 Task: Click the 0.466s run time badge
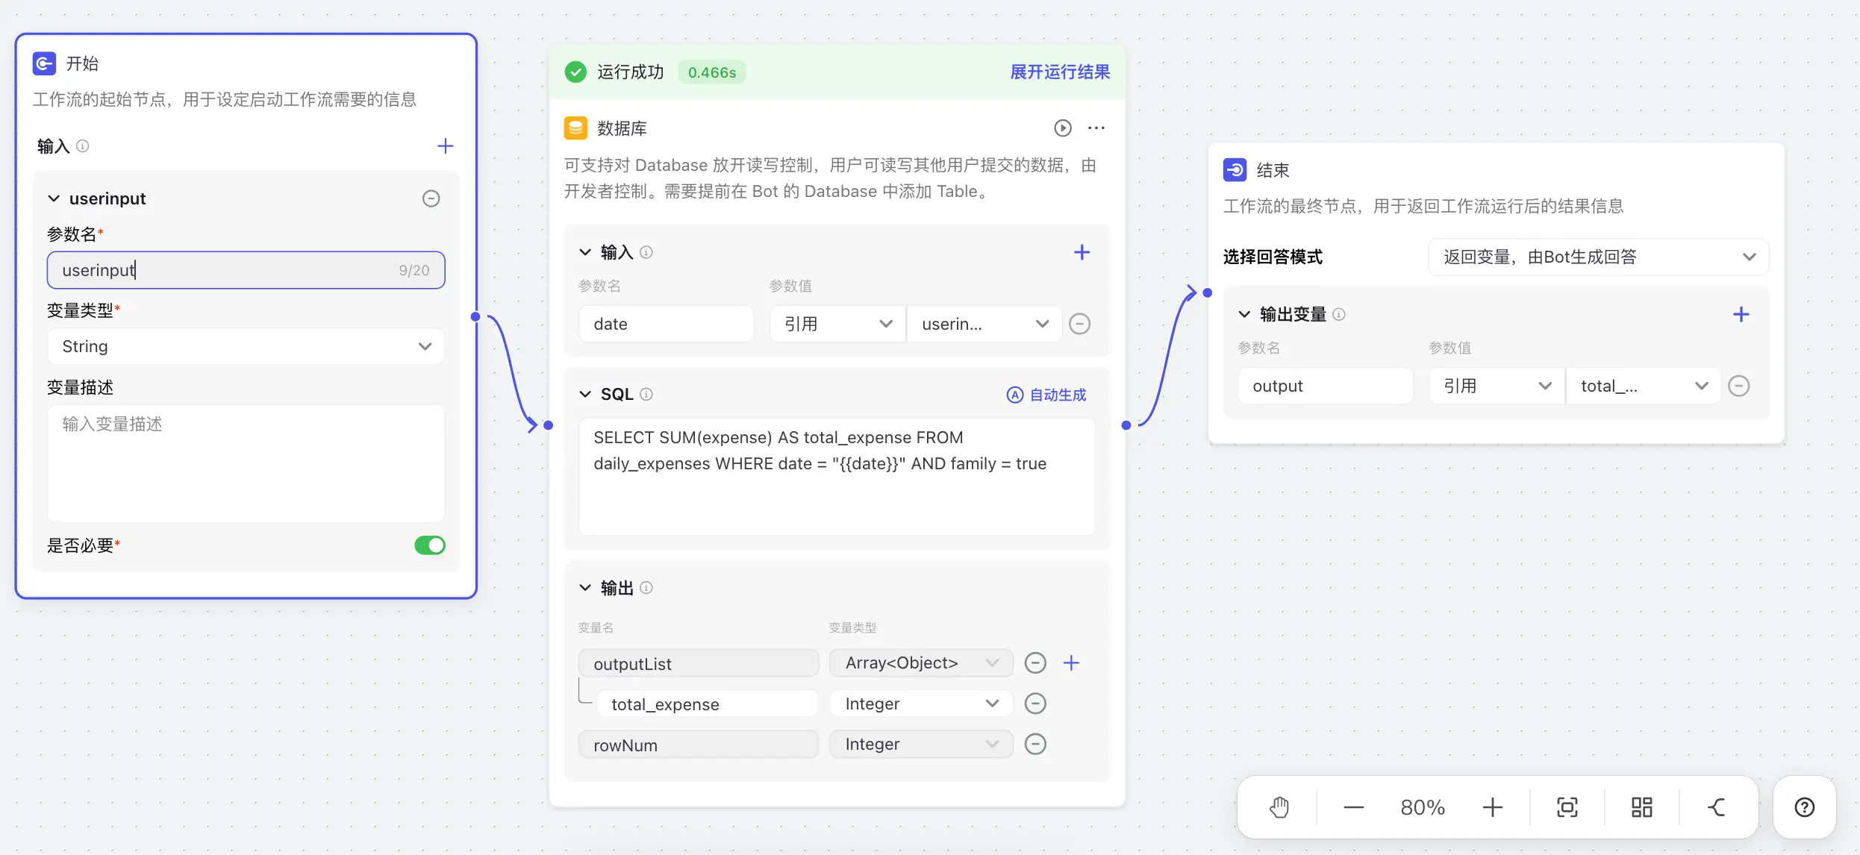pyautogui.click(x=712, y=72)
